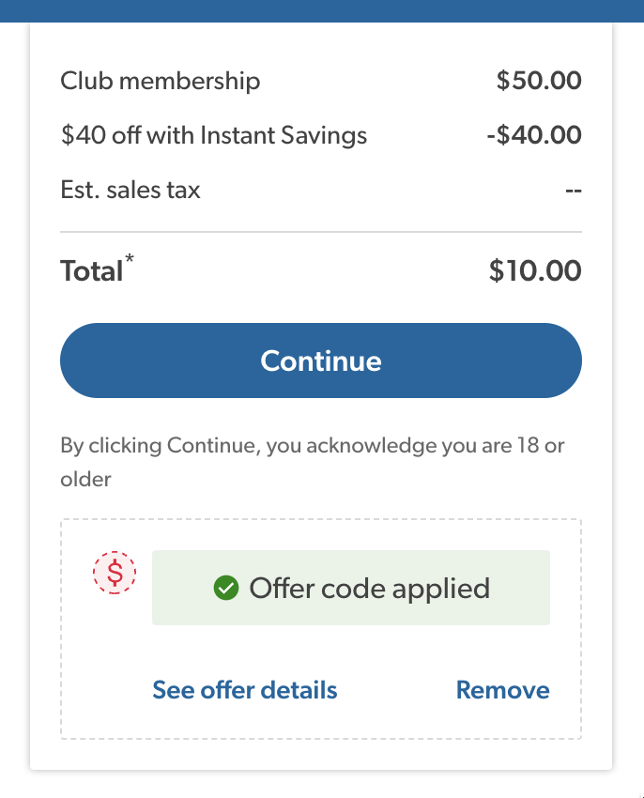This screenshot has height=798, width=644.
Task: Click the $50.00 membership price
Action: (x=538, y=81)
